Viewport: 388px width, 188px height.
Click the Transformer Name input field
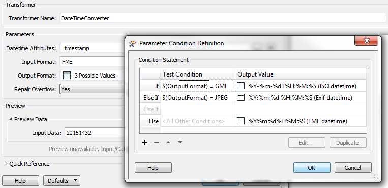pos(223,18)
